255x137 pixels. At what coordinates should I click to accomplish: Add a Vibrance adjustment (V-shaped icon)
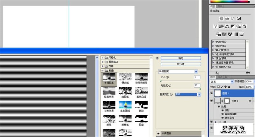pyautogui.click(x=215, y=26)
